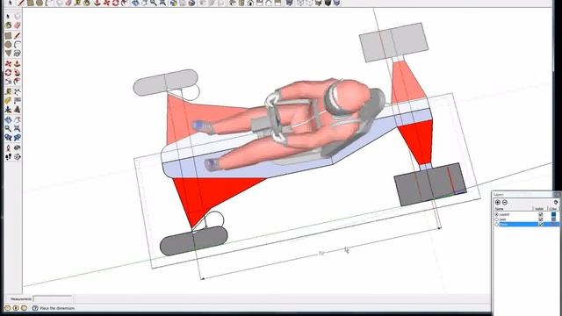The height and width of the screenshot is (316, 562).
Task: Select the Pan hand tool
Action: [18, 120]
